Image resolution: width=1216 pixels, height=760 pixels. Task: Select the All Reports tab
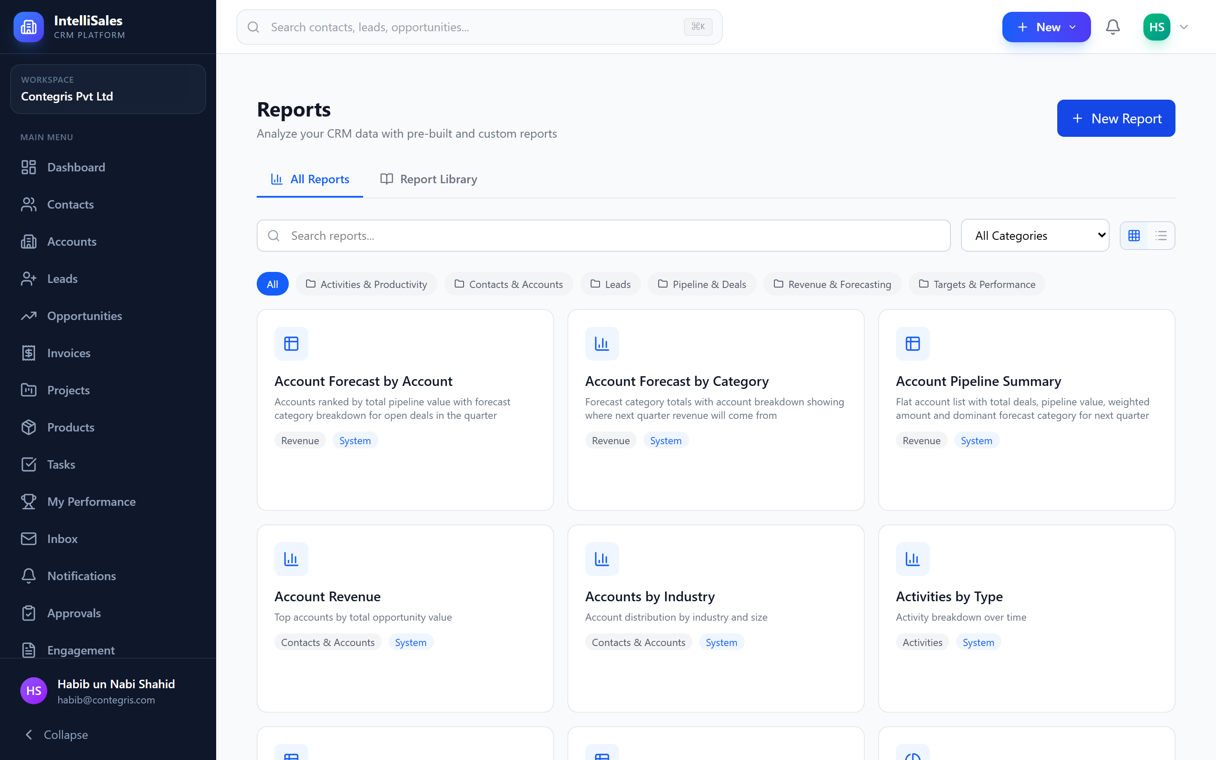[310, 179]
